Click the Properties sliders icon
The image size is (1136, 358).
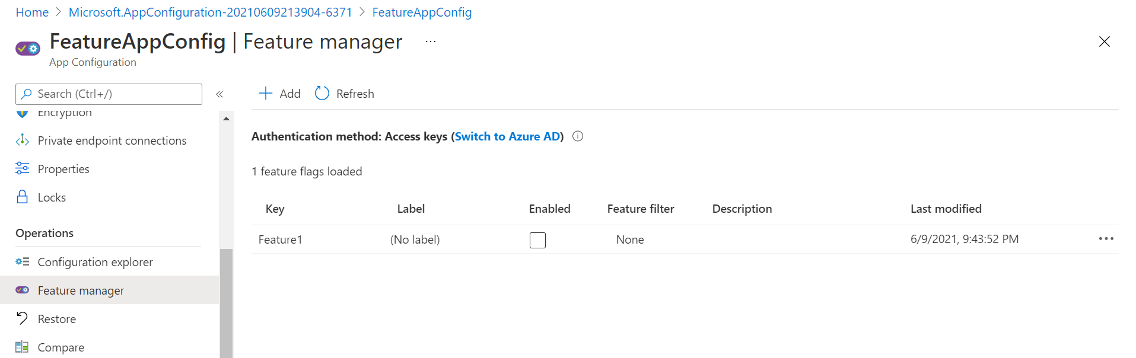23,169
